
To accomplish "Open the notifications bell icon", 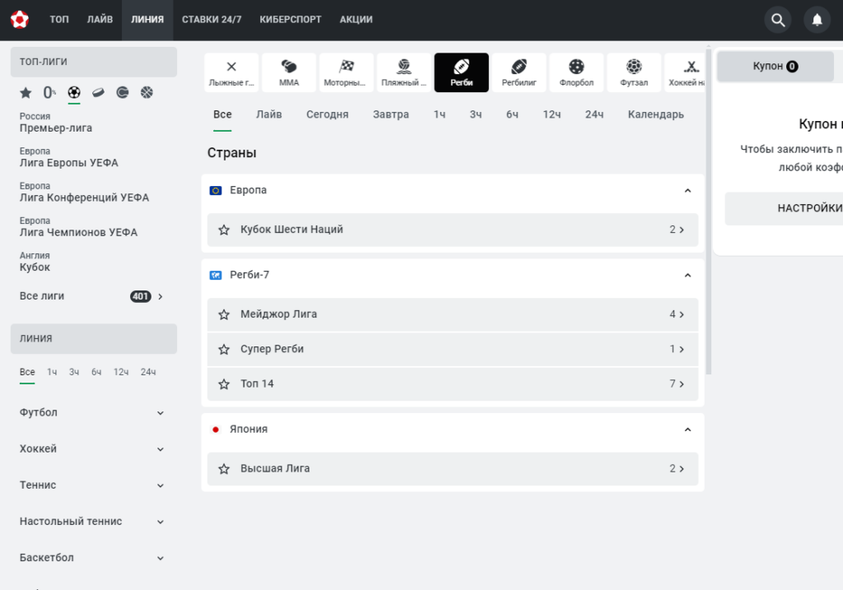I will tap(817, 20).
